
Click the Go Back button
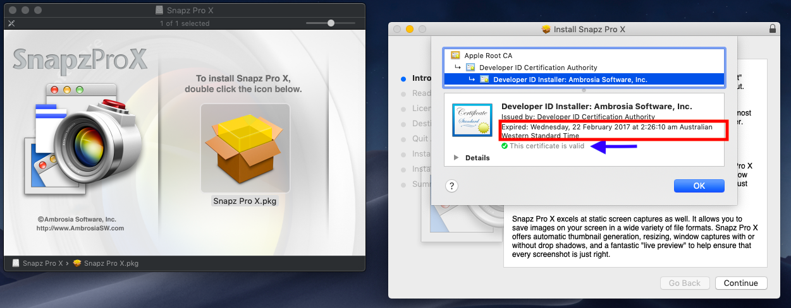pyautogui.click(x=685, y=283)
